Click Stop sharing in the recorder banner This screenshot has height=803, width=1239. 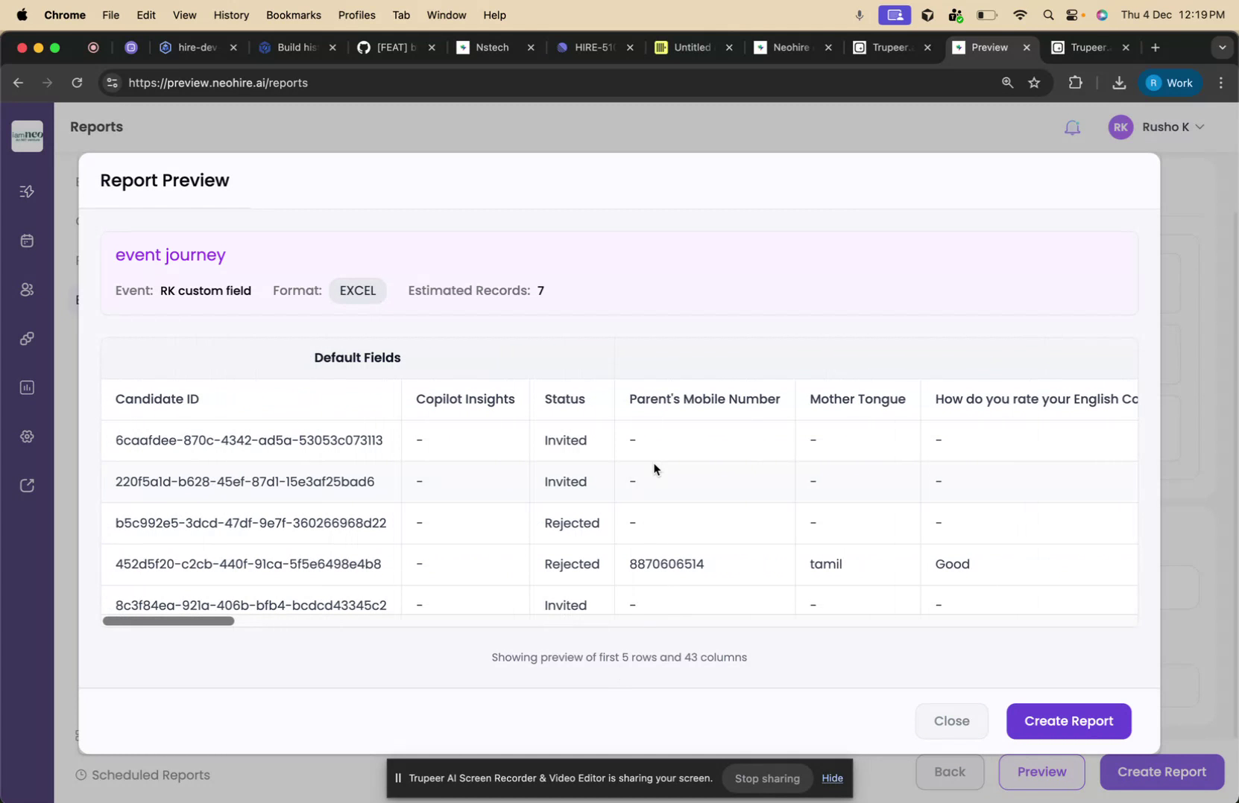coord(766,778)
